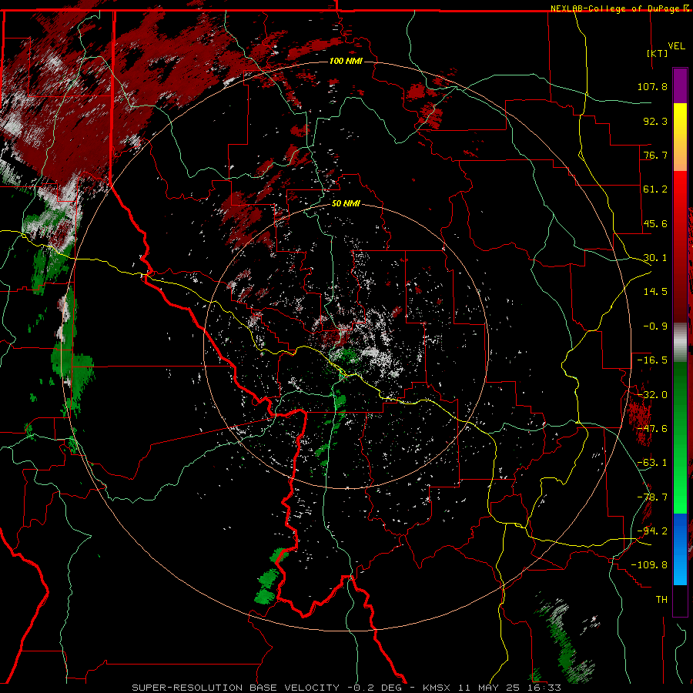Click the green segment of velocity color bar

tap(680, 437)
